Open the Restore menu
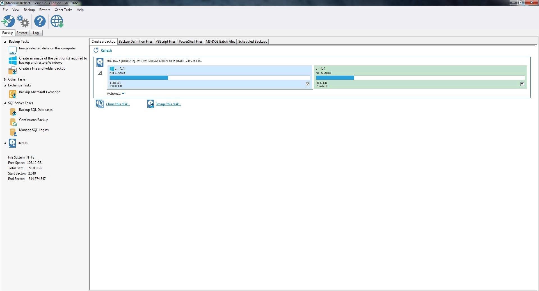The width and height of the screenshot is (539, 291). click(45, 10)
